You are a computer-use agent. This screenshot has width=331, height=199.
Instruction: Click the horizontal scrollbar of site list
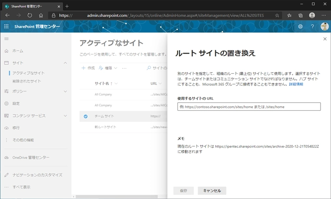point(117,196)
